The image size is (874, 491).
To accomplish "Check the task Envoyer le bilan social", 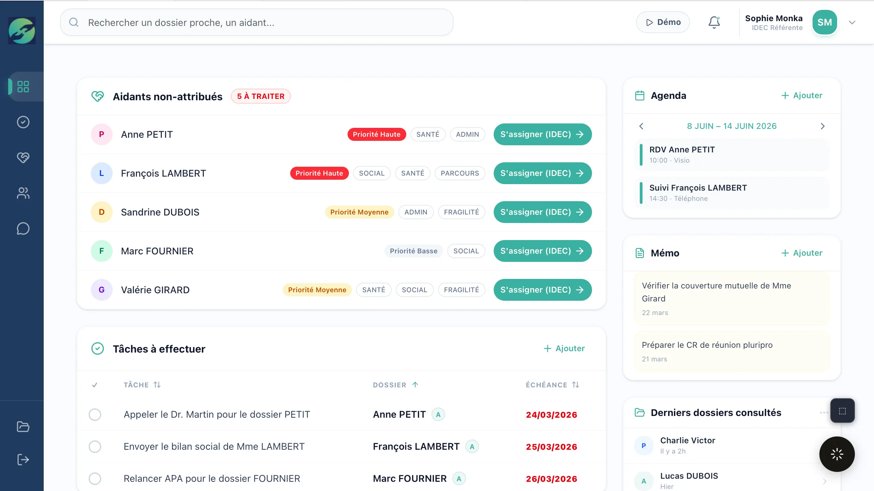I will [95, 447].
